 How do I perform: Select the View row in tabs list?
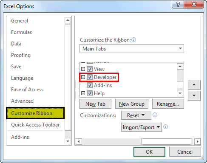99,69
